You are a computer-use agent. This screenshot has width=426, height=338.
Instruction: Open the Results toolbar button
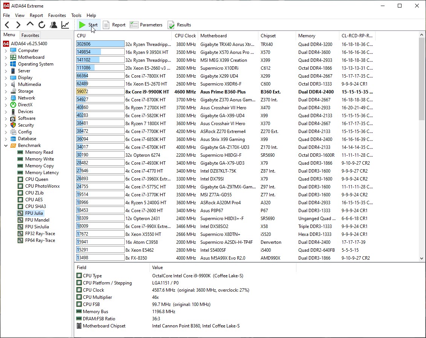pos(179,25)
